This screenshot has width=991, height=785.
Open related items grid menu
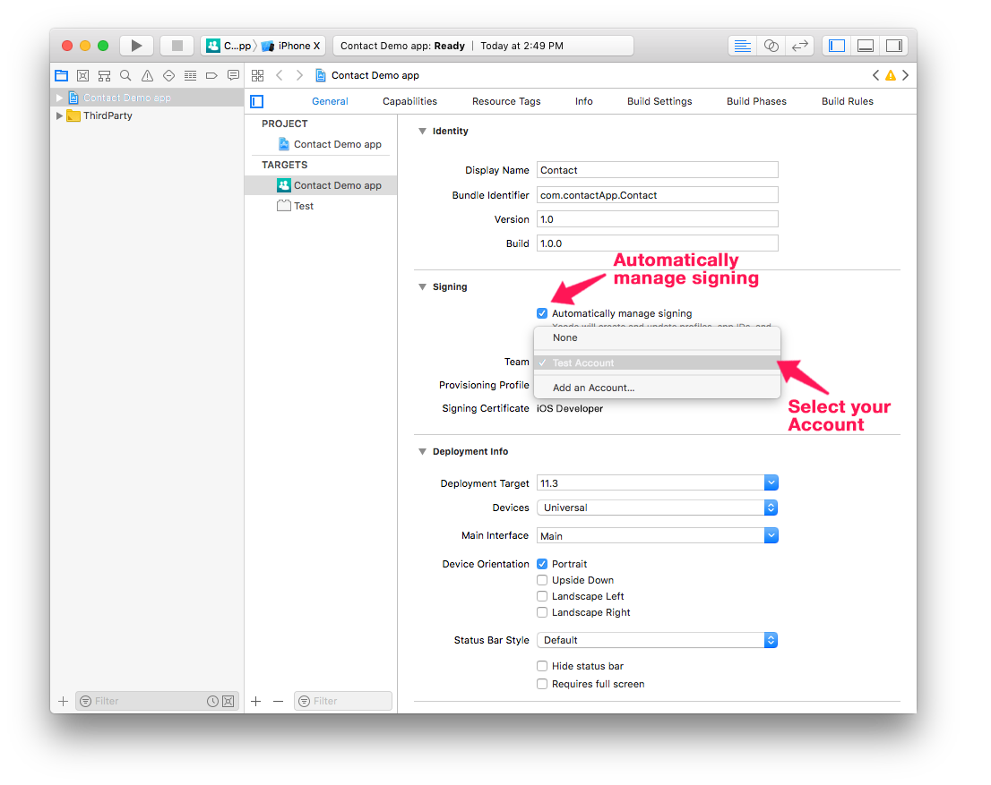[257, 76]
